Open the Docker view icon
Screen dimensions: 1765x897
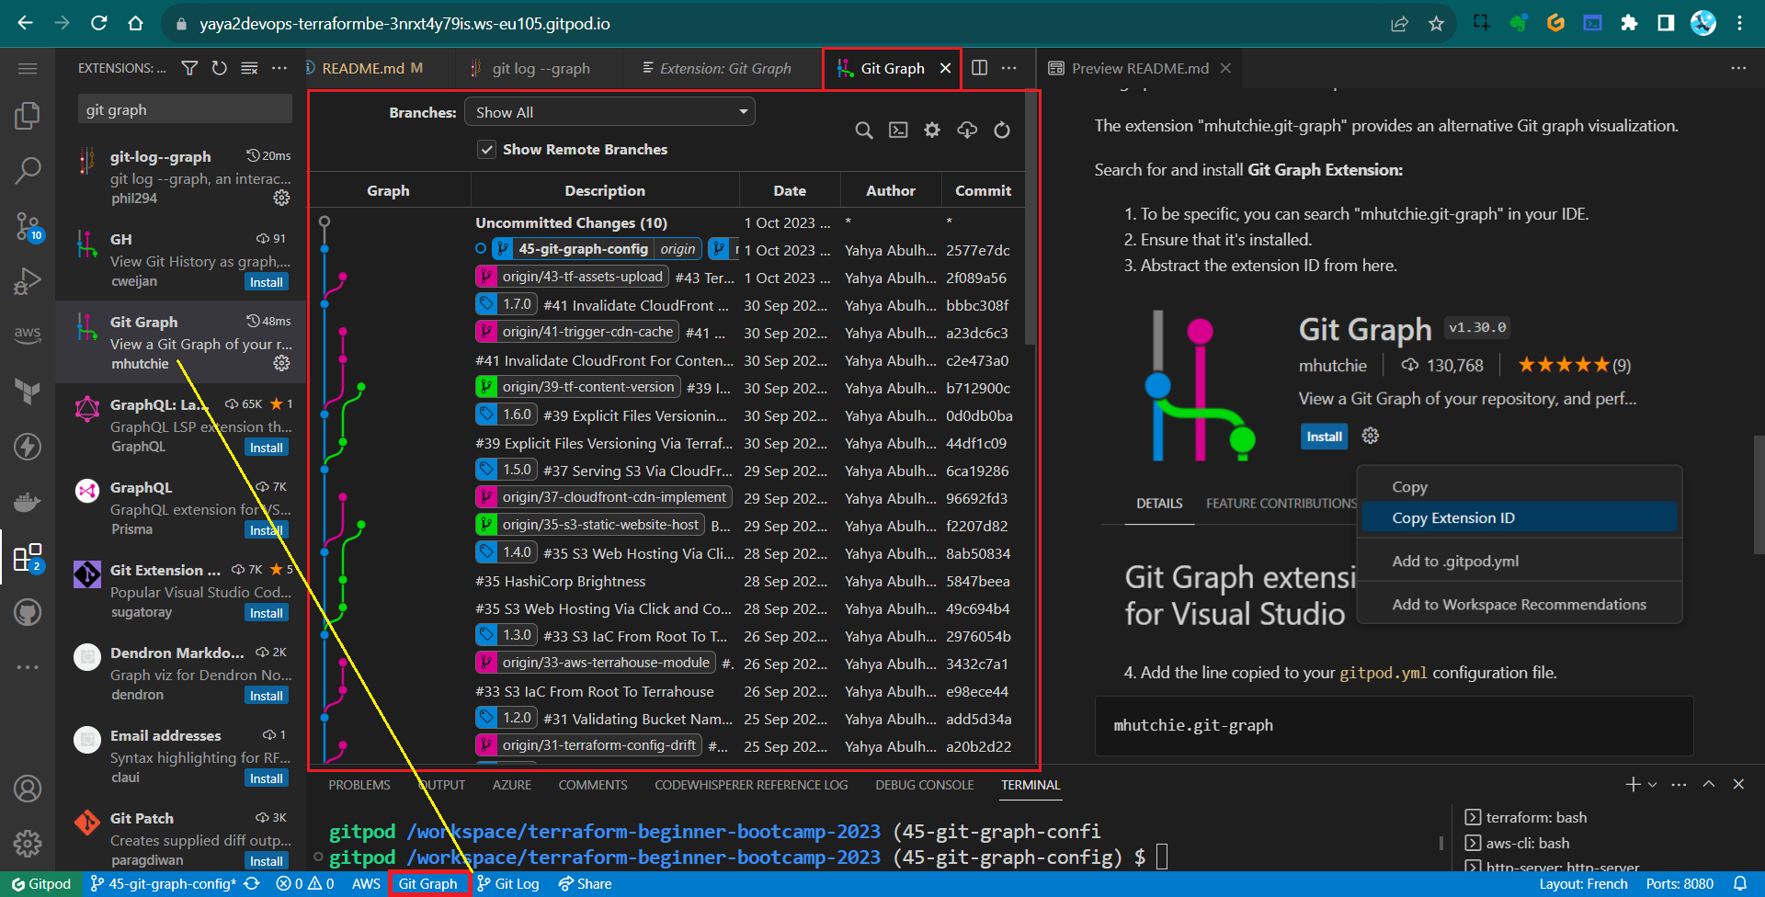point(28,502)
